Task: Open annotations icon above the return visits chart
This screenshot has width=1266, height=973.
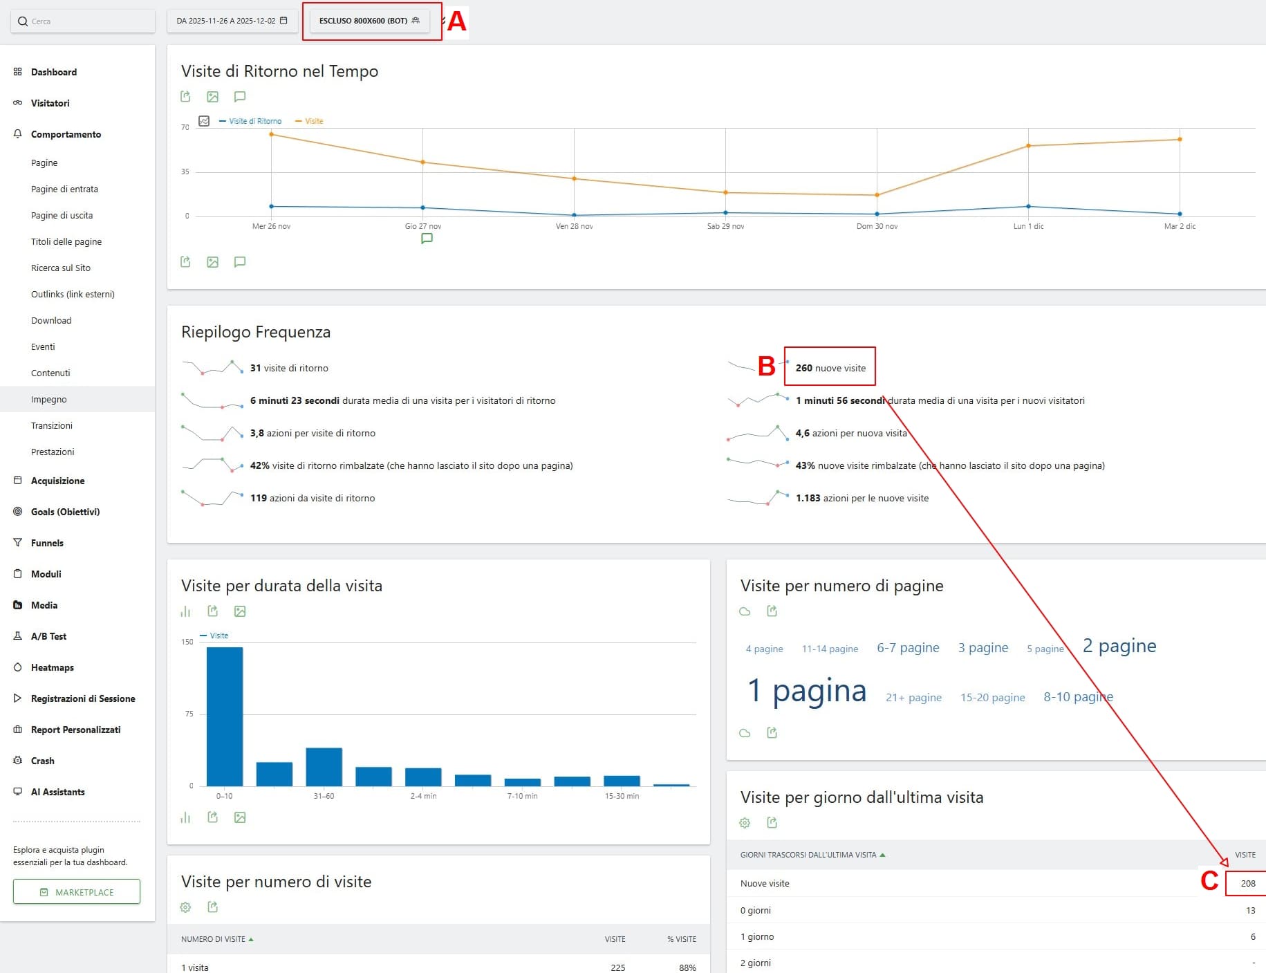Action: tap(240, 97)
